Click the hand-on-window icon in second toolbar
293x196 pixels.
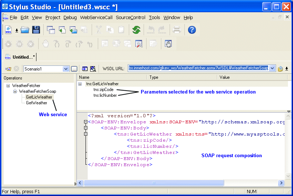169,44
